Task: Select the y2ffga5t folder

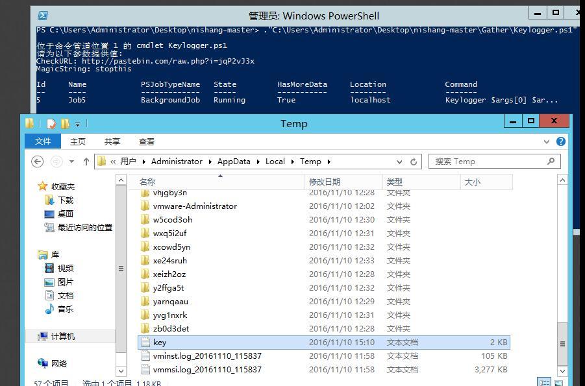Action: point(324,288)
